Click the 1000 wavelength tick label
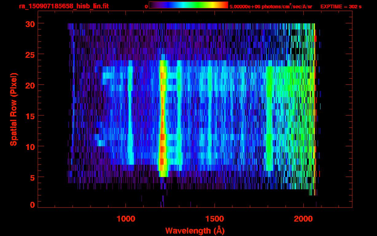Screen dimensions: 377x236 pos(126,219)
